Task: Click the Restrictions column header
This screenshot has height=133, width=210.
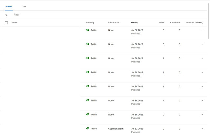Action: 114,23
